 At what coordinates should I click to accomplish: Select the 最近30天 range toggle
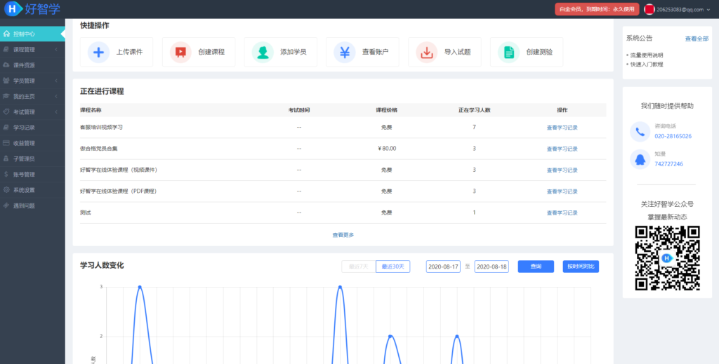pyautogui.click(x=393, y=267)
